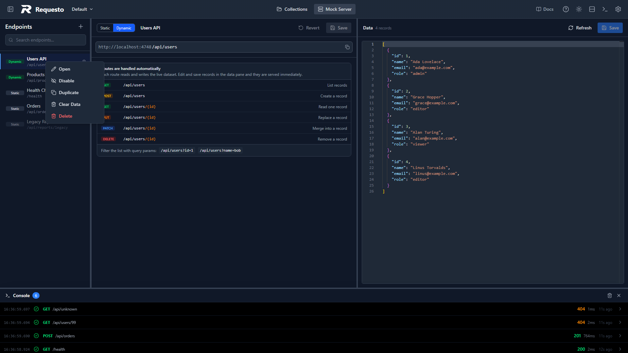The height and width of the screenshot is (353, 628).
Task: Toggle the console terminal icon in header
Action: coord(605,9)
